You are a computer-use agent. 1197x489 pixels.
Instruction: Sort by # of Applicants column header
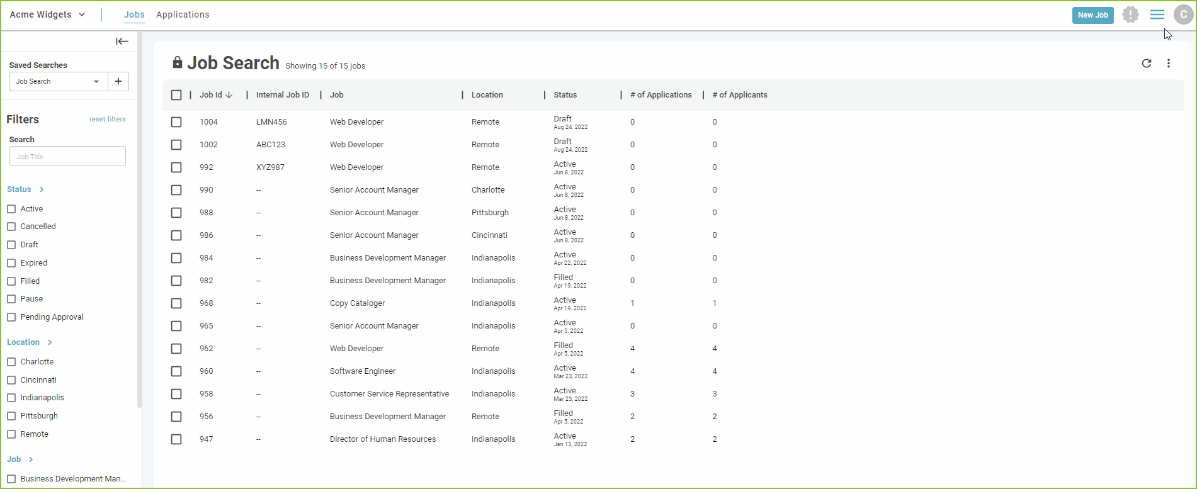click(x=740, y=95)
